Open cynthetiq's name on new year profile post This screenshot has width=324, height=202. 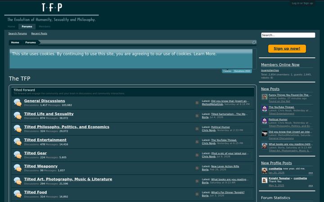[275, 169]
